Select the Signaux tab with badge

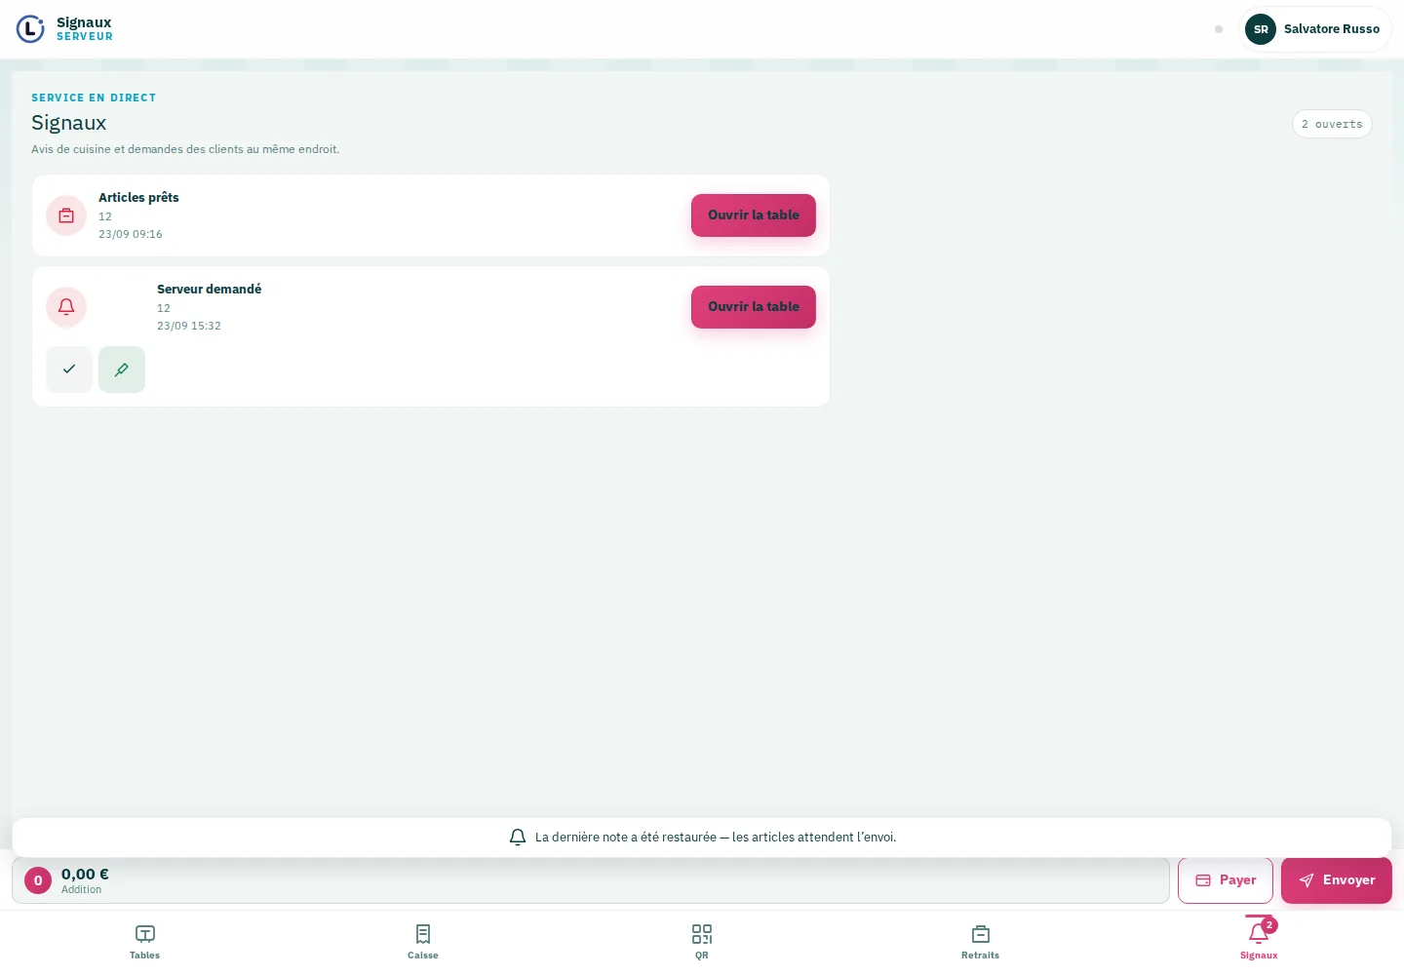click(x=1259, y=942)
